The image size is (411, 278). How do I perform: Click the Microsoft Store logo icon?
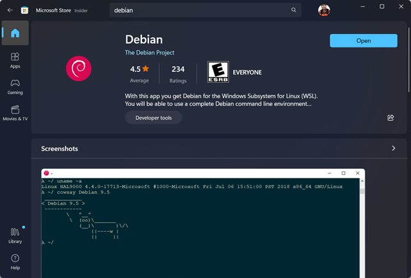pyautogui.click(x=24, y=10)
